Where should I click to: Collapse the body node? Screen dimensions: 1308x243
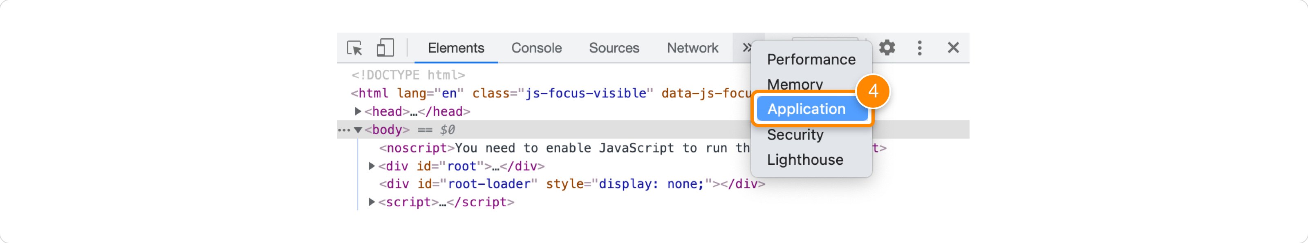coord(358,130)
